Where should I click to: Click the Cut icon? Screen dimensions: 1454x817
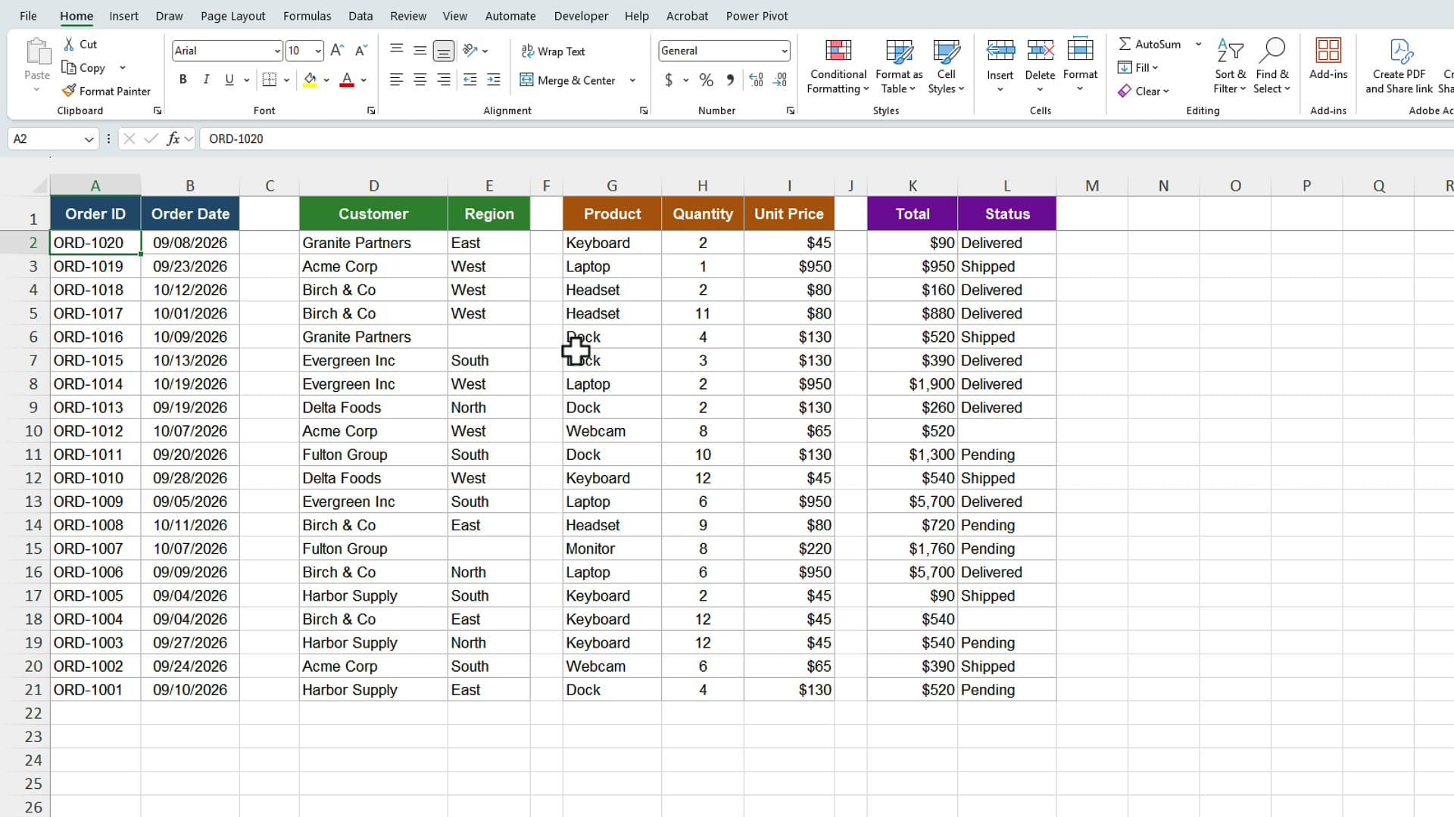tap(70, 44)
